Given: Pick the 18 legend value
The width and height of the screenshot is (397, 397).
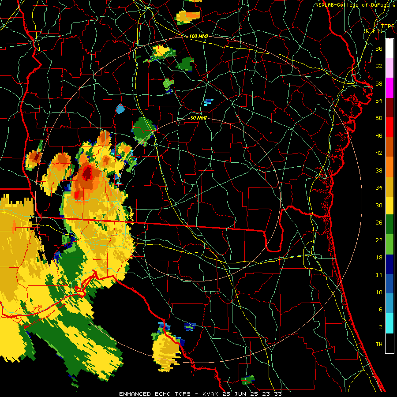Looking at the screenshot, I should 379,258.
